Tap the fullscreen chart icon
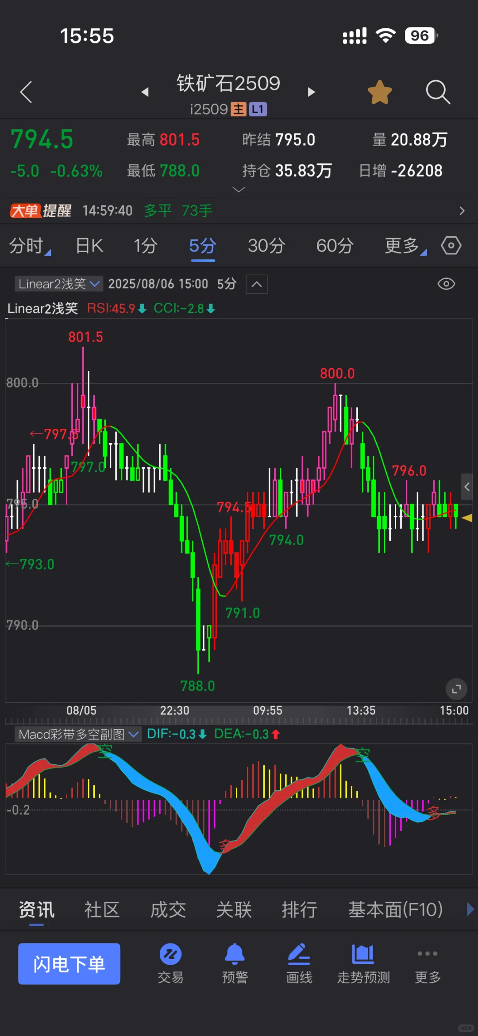 click(456, 689)
